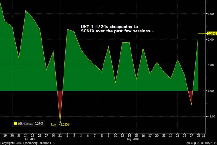The width and height of the screenshot is (217, 145).
Task: Click date 13 on the x-axis
Action: click(x=122, y=135)
